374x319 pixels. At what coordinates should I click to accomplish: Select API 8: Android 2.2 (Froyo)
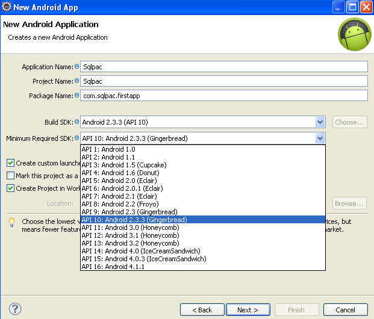(x=203, y=204)
